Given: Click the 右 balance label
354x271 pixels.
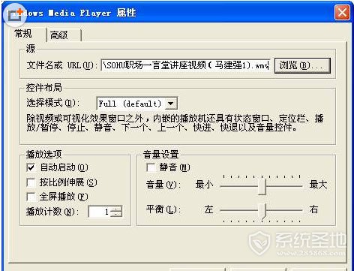Looking at the screenshot, I should pos(313,209).
